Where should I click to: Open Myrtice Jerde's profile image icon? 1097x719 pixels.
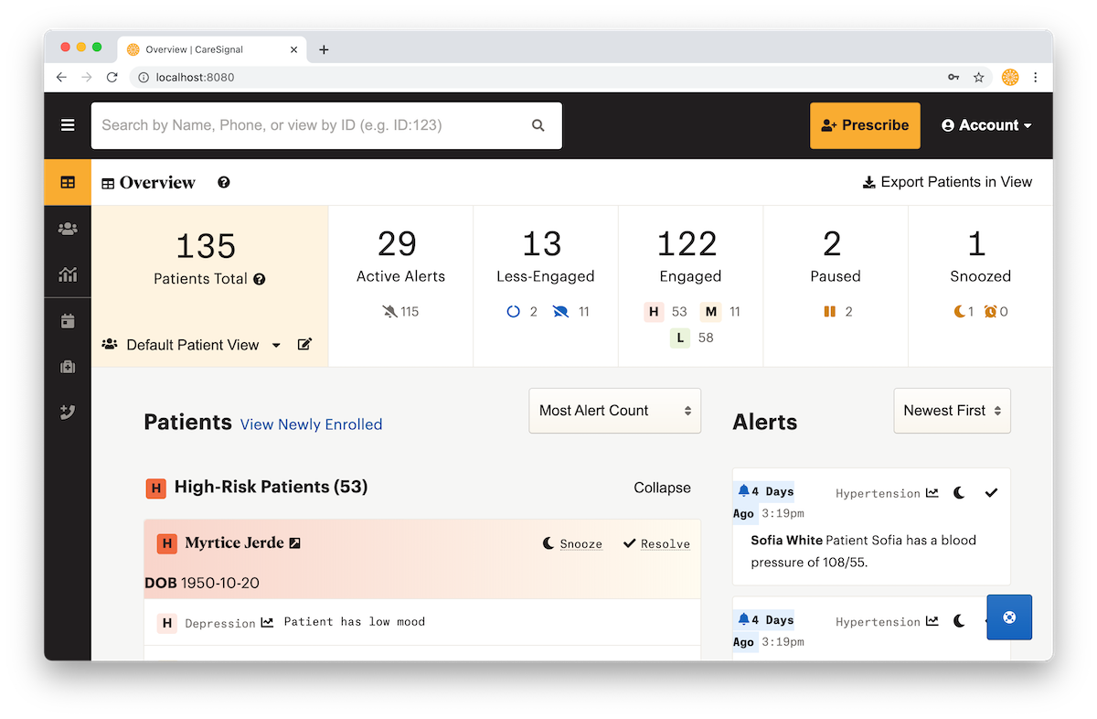tap(294, 543)
